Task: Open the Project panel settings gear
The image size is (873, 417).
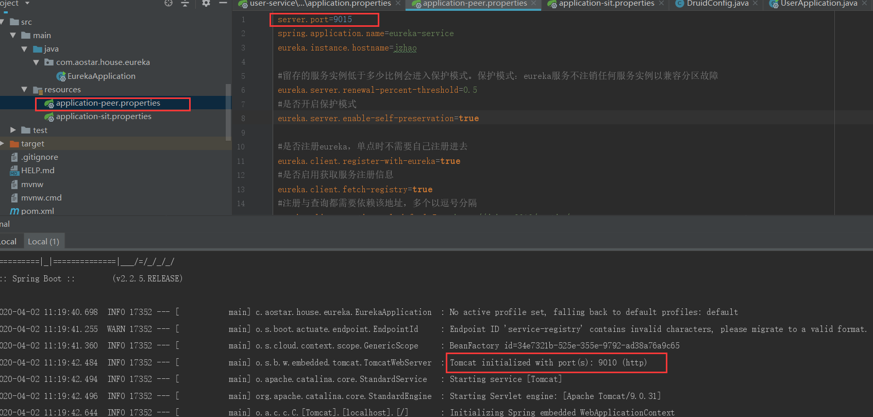Action: click(206, 3)
